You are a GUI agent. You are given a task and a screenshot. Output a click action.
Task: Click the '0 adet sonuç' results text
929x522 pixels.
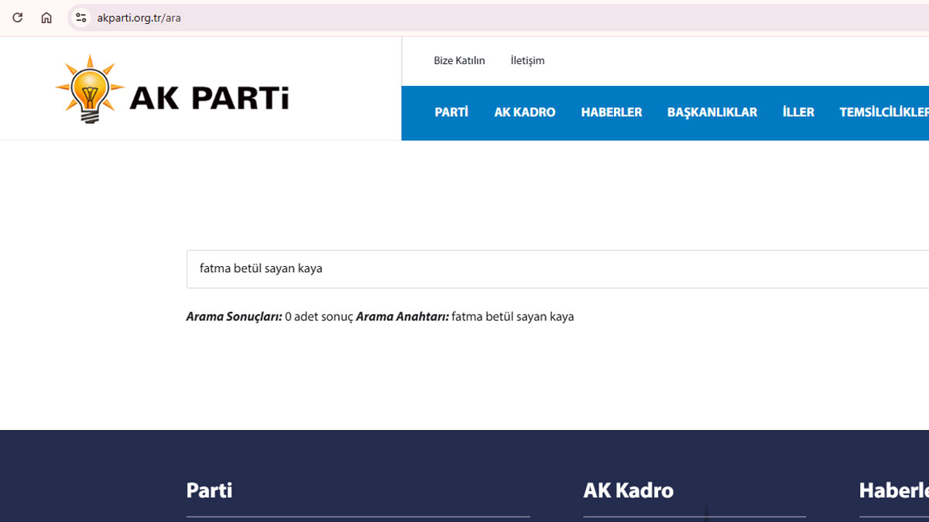coord(319,317)
